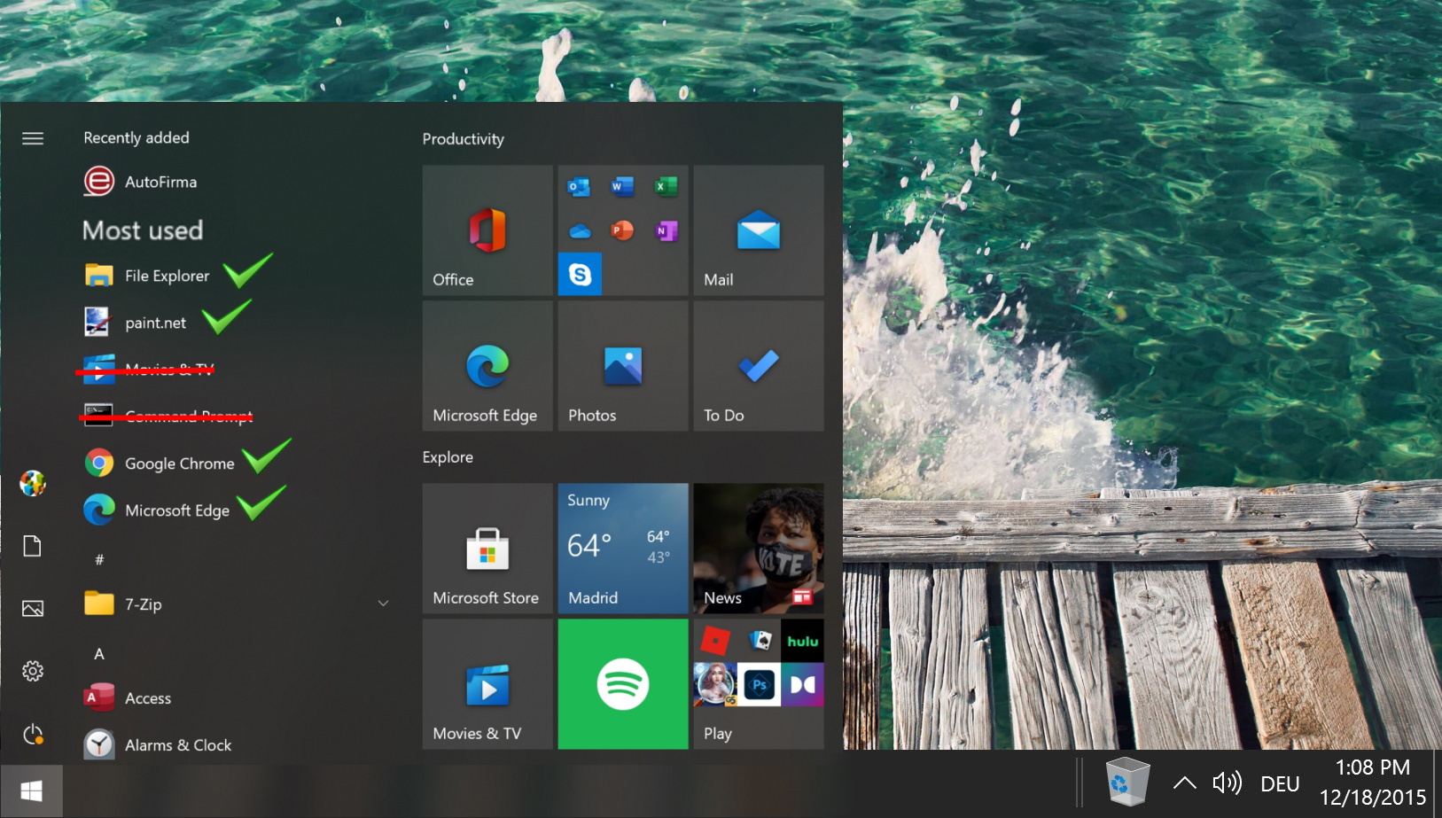Expand the Start menu hamburger navigation
The height and width of the screenshot is (818, 1442).
click(x=33, y=138)
